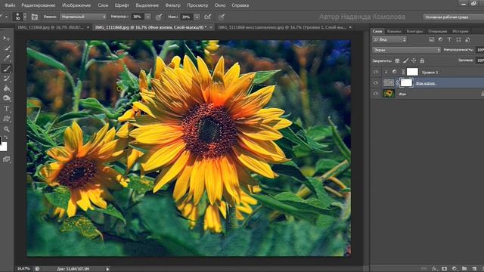Viewport: 484px width, 272px height.
Task: Click layer style fx icon at panel bottom
Action: point(435,269)
